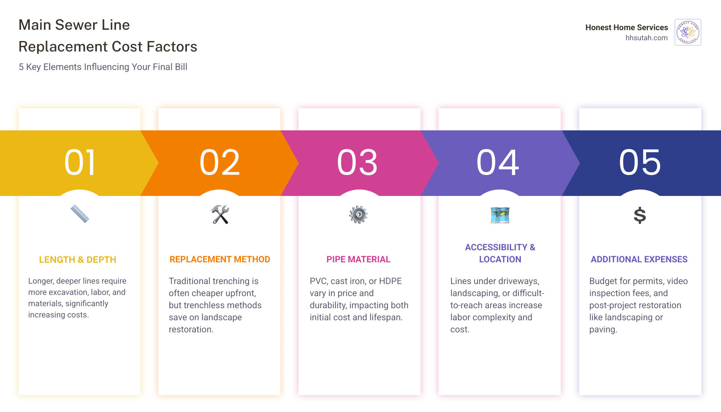Click the Honest Home Services name
This screenshot has height=412, width=721.
pyautogui.click(x=627, y=27)
